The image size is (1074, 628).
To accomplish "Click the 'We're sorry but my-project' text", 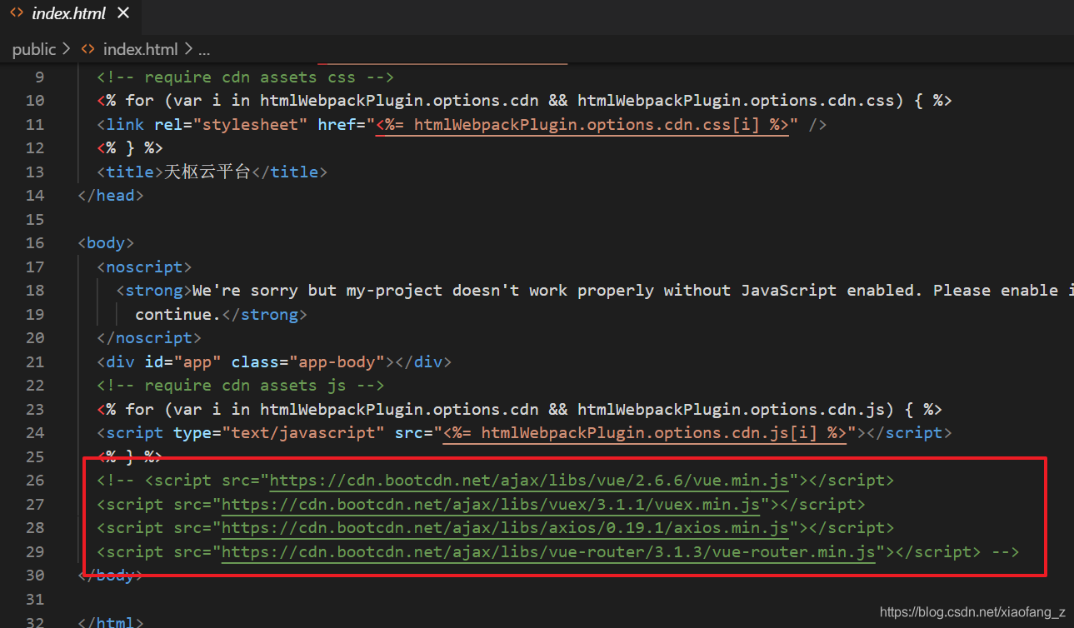I will (317, 290).
